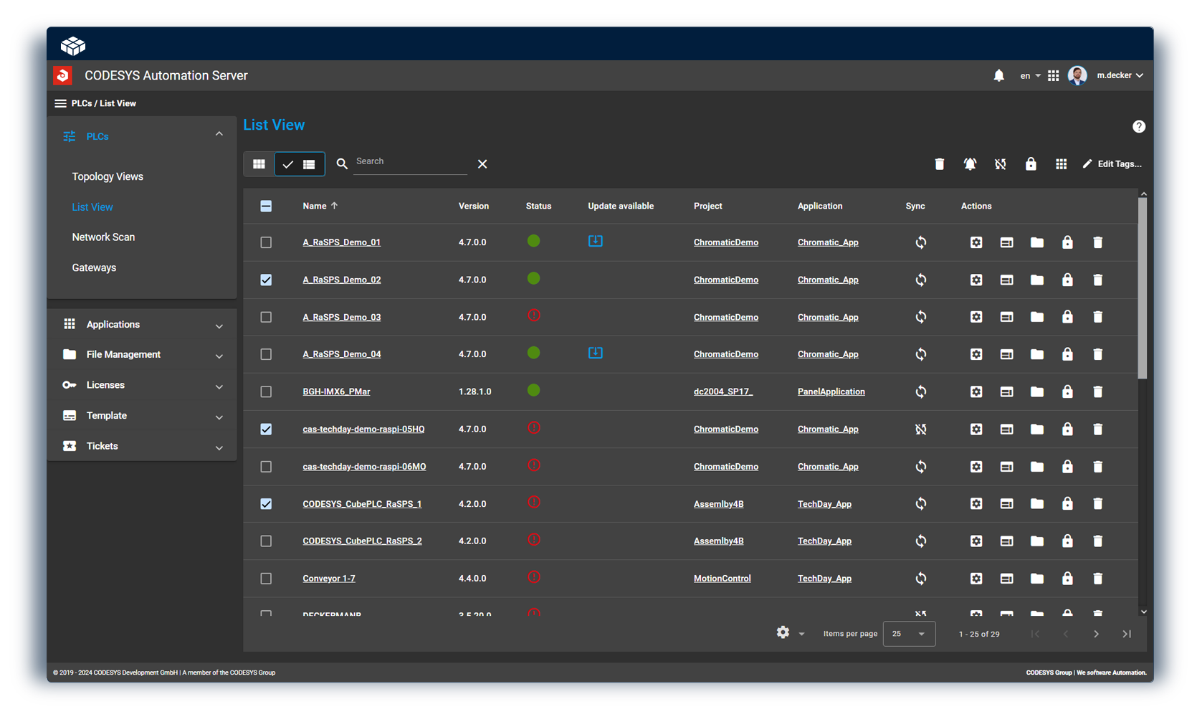Click the delete trash icon in the top toolbar
Viewport: 1197px width, 717px height.
[x=939, y=164]
